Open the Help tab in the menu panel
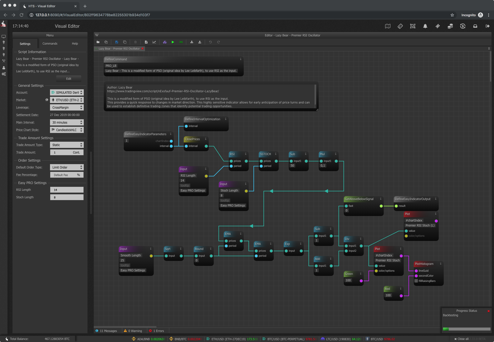The width and height of the screenshot is (494, 342). click(x=75, y=43)
